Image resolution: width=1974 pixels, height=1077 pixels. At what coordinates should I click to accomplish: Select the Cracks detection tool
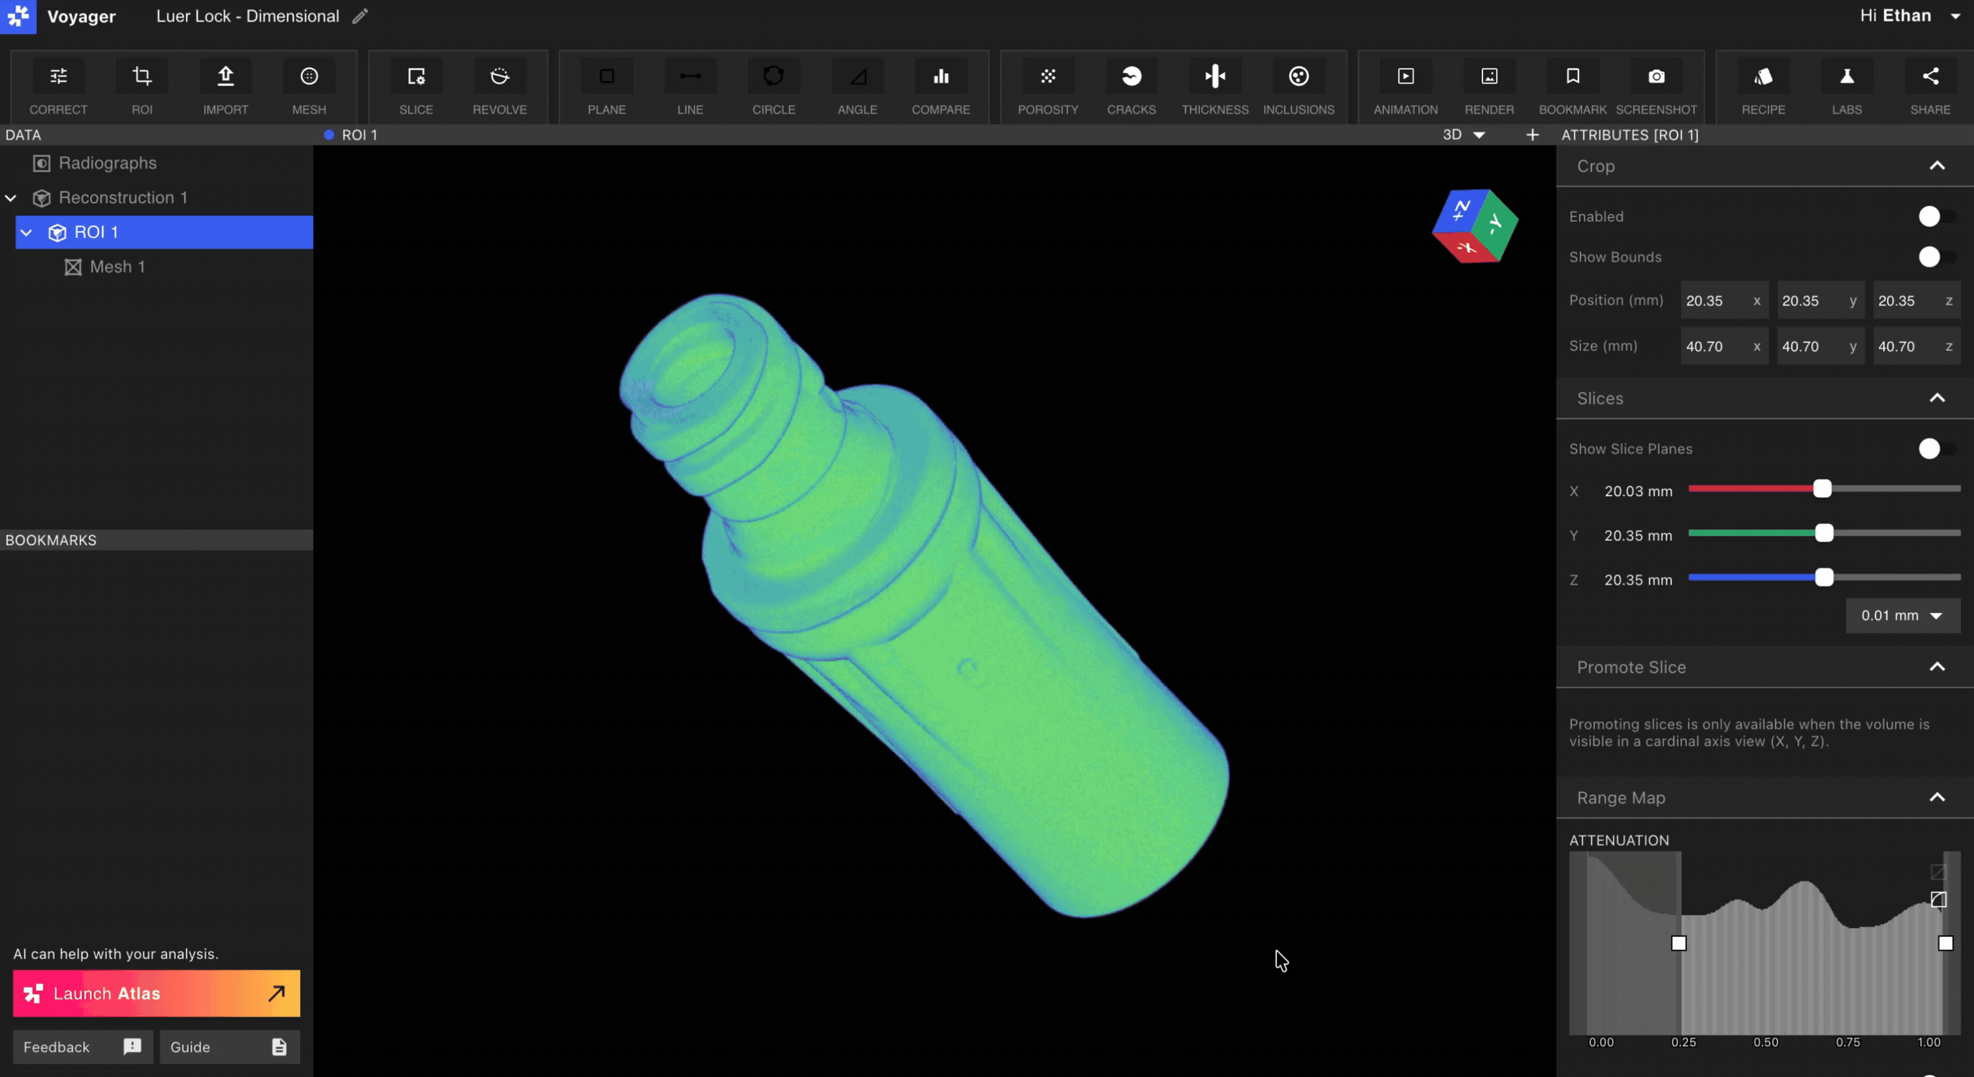click(1131, 86)
